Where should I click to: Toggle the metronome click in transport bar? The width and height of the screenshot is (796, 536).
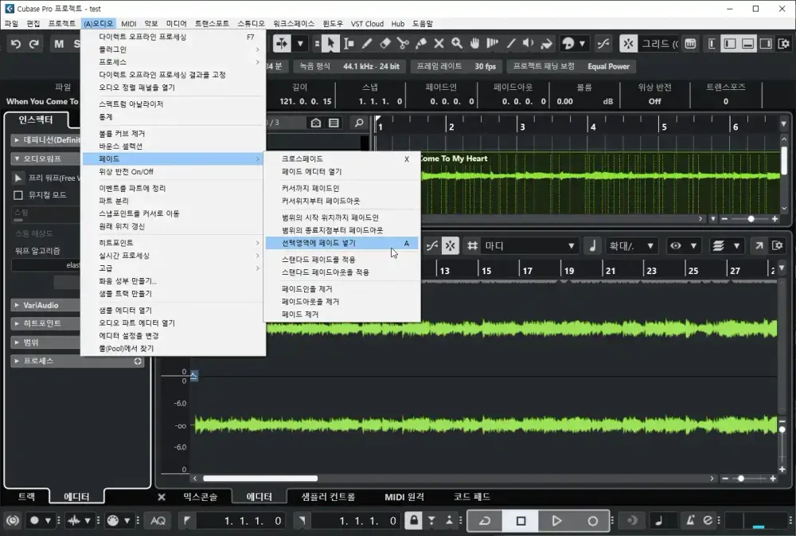[x=690, y=520]
